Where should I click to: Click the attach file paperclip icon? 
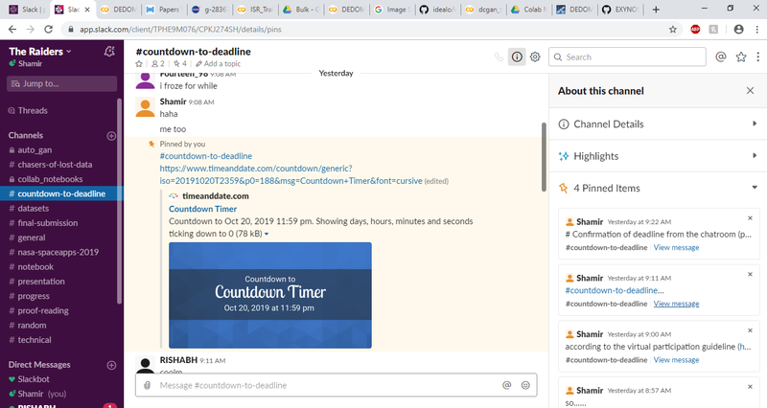pyautogui.click(x=147, y=385)
